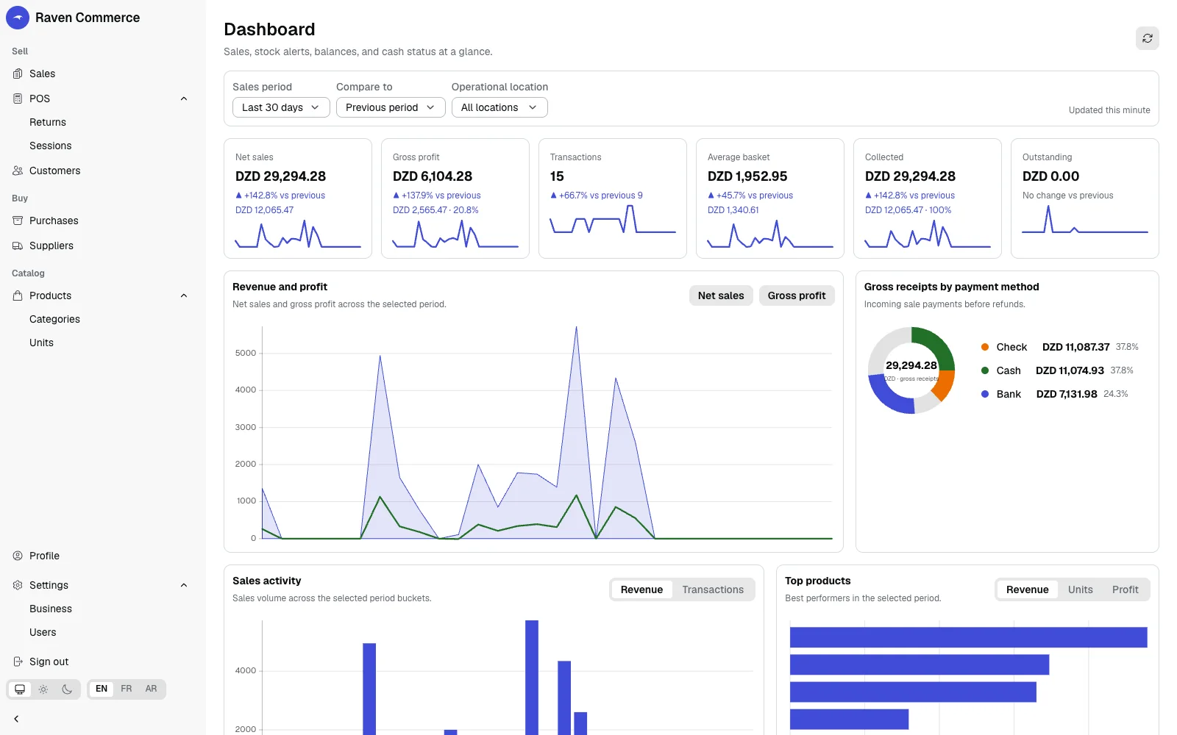Click the Collected summary card
The width and height of the screenshot is (1177, 735).
click(x=928, y=198)
